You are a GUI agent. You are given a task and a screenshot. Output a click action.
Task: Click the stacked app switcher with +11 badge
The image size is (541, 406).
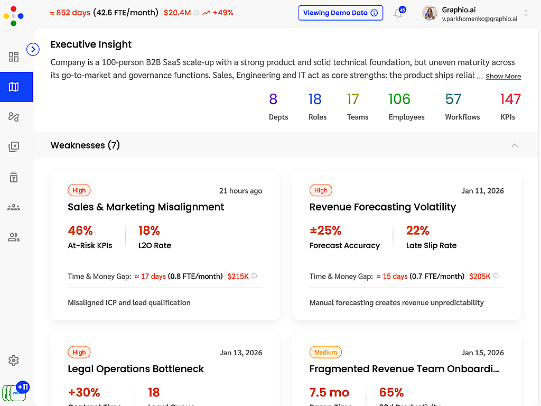(x=15, y=390)
